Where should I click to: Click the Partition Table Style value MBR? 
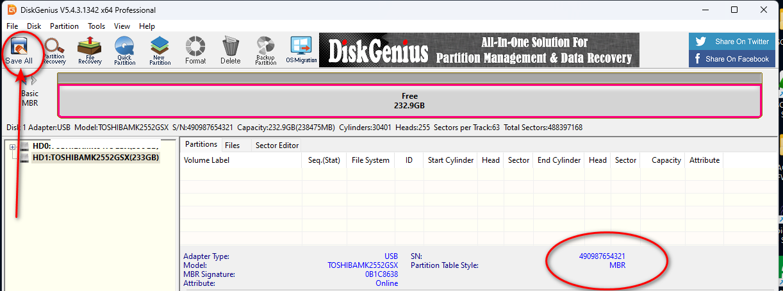(617, 265)
